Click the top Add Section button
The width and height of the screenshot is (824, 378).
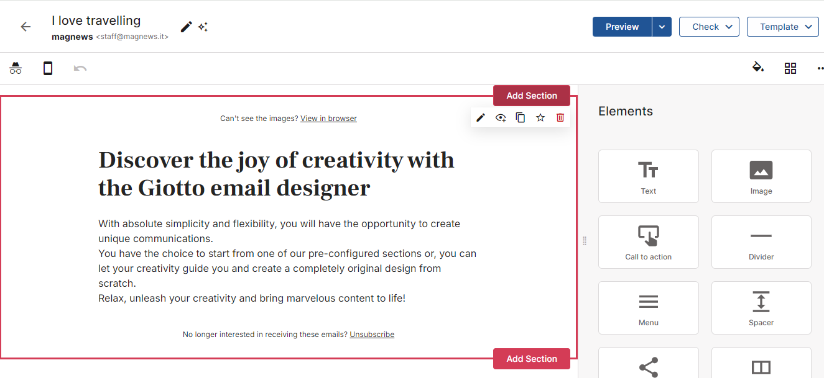pos(532,96)
